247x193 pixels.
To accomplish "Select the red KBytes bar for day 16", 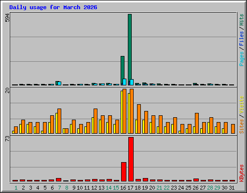I will click(x=123, y=172).
